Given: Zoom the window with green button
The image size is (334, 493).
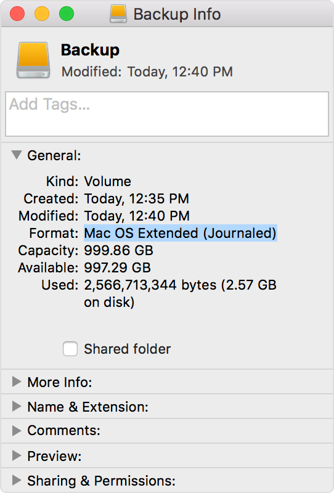Looking at the screenshot, I should tap(67, 14).
